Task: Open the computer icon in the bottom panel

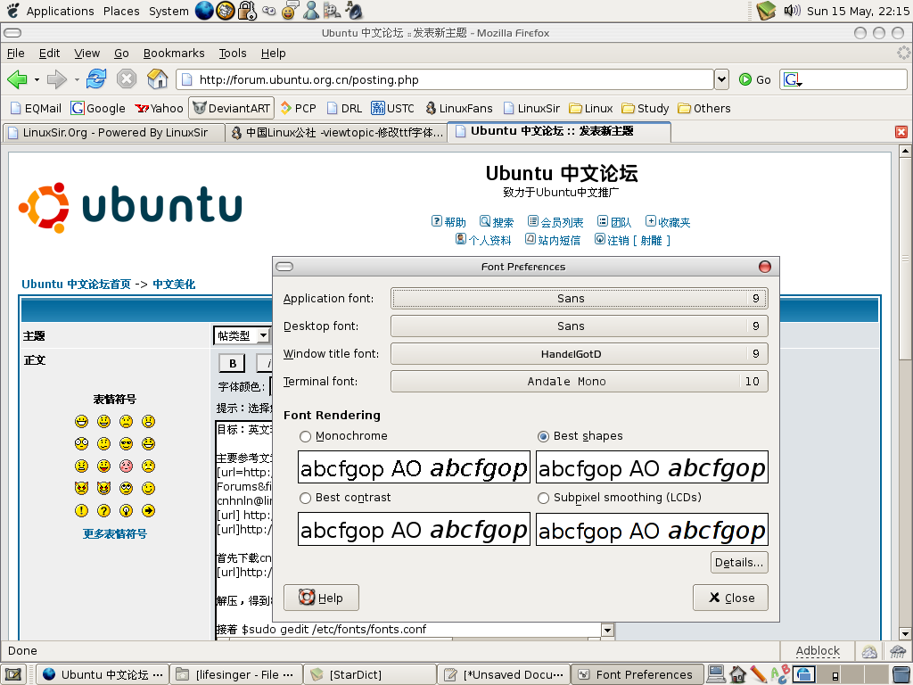Action: coord(716,674)
